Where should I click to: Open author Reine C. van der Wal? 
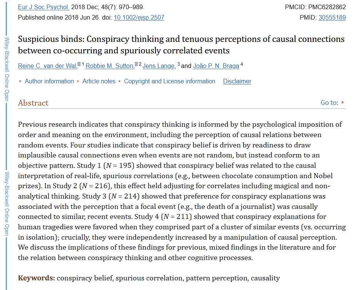pos(47,66)
